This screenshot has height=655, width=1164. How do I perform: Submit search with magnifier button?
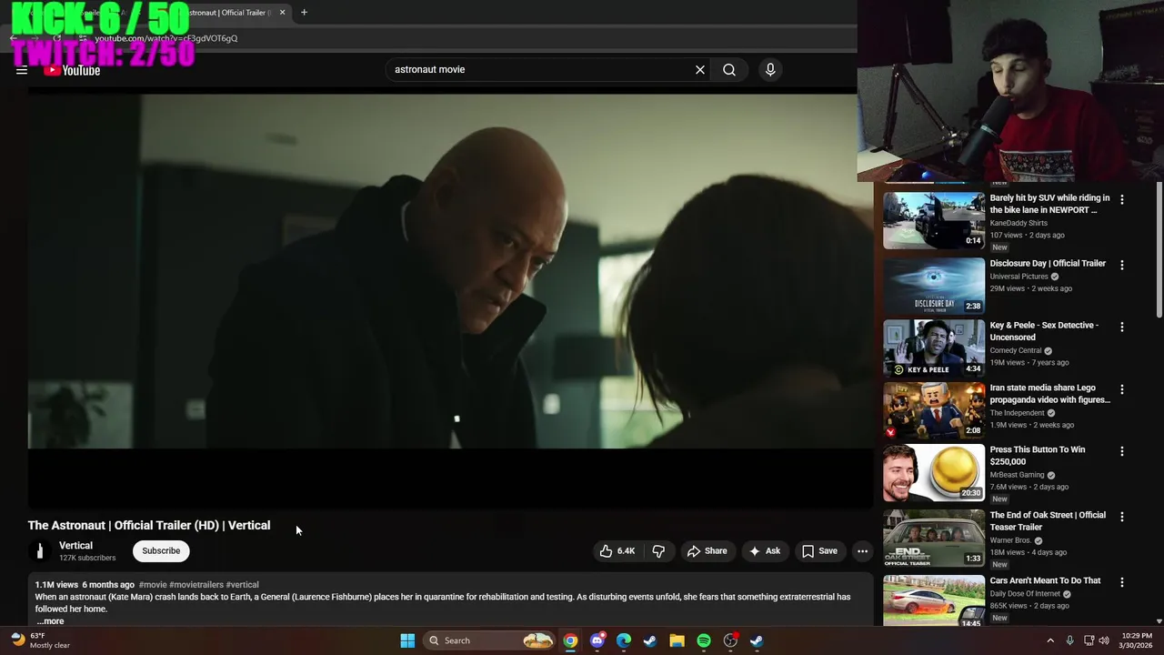tap(729, 69)
